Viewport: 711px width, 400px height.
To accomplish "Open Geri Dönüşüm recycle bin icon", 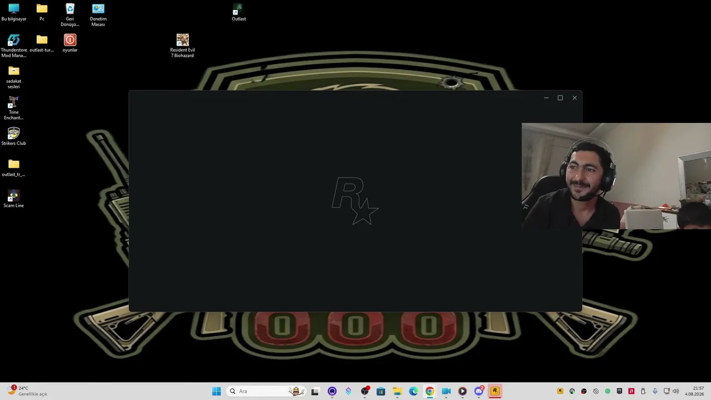I will [70, 15].
